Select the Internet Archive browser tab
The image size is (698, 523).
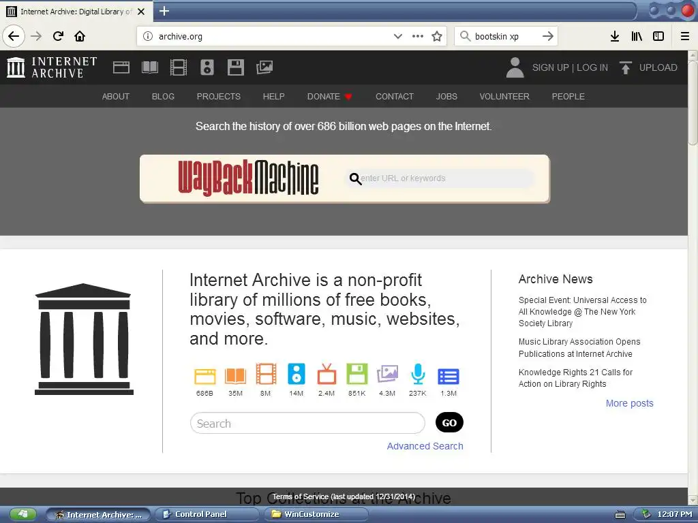point(76,11)
